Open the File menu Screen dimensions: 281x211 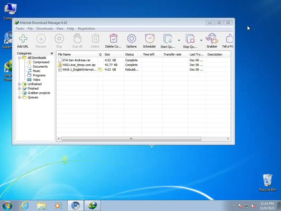coord(30,29)
